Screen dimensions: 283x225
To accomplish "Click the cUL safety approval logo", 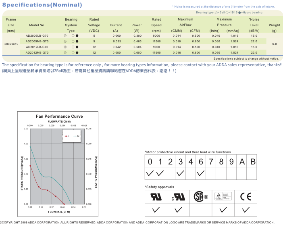I will tap(178, 197).
